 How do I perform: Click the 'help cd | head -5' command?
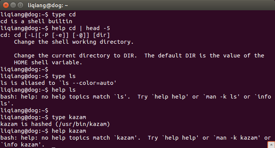(81, 28)
